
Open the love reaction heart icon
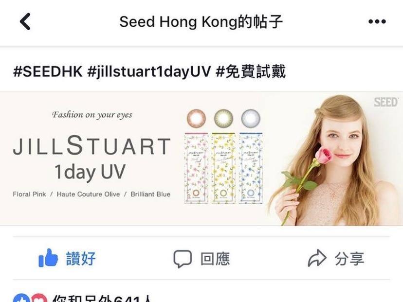click(39, 299)
